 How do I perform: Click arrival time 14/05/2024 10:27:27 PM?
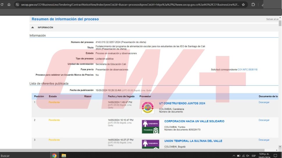(x=121, y=140)
